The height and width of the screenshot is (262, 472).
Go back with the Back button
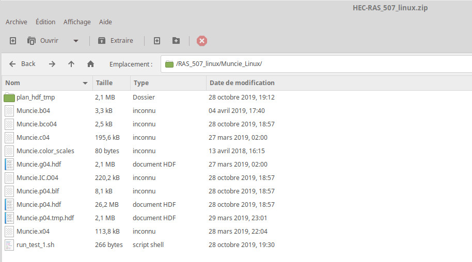[x=22, y=64]
